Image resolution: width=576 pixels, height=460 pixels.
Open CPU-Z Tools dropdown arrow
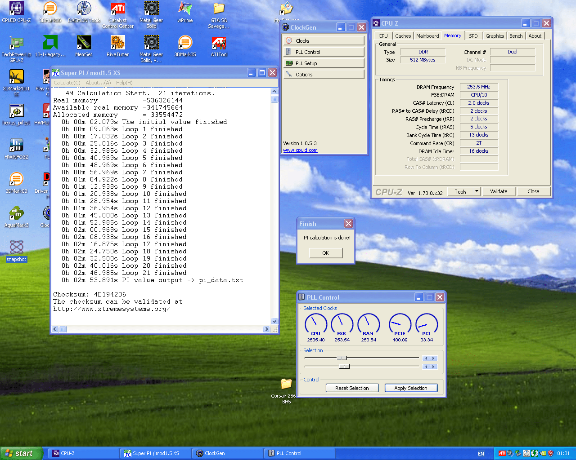477,191
